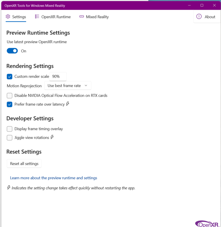
Task: Minimize the OpenXR Tools window
Action: pos(189,5)
